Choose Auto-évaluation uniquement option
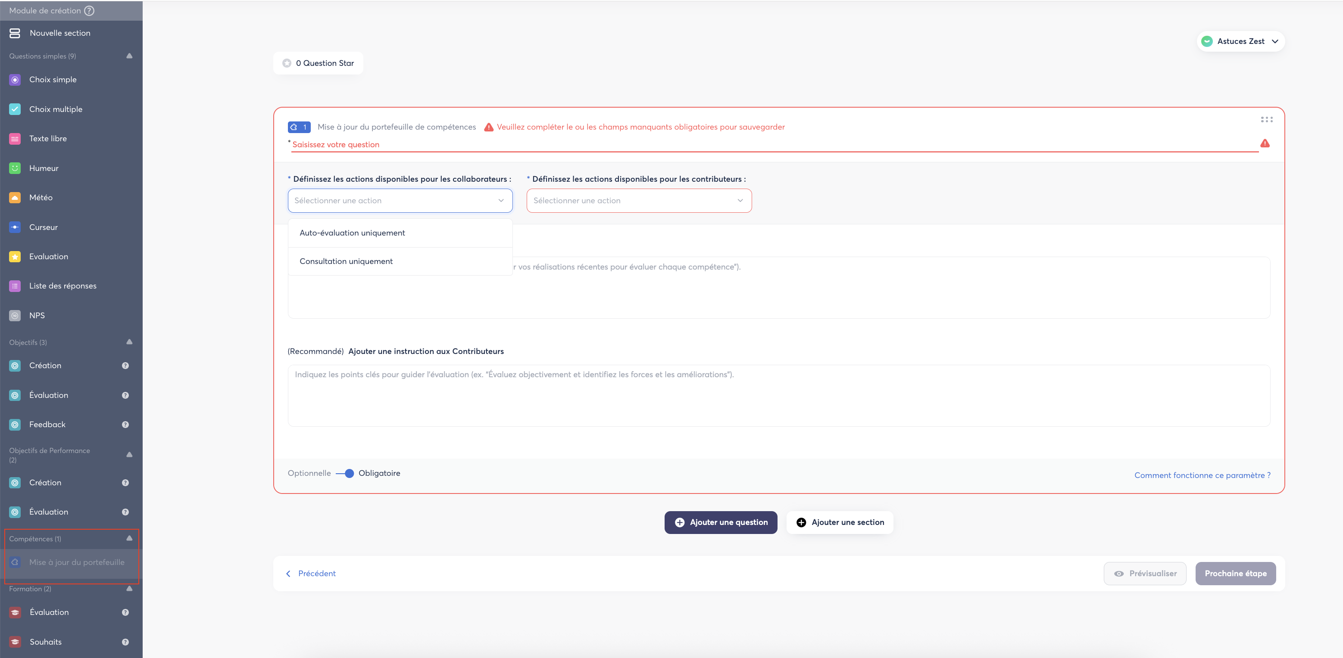This screenshot has height=658, width=1343. point(352,233)
